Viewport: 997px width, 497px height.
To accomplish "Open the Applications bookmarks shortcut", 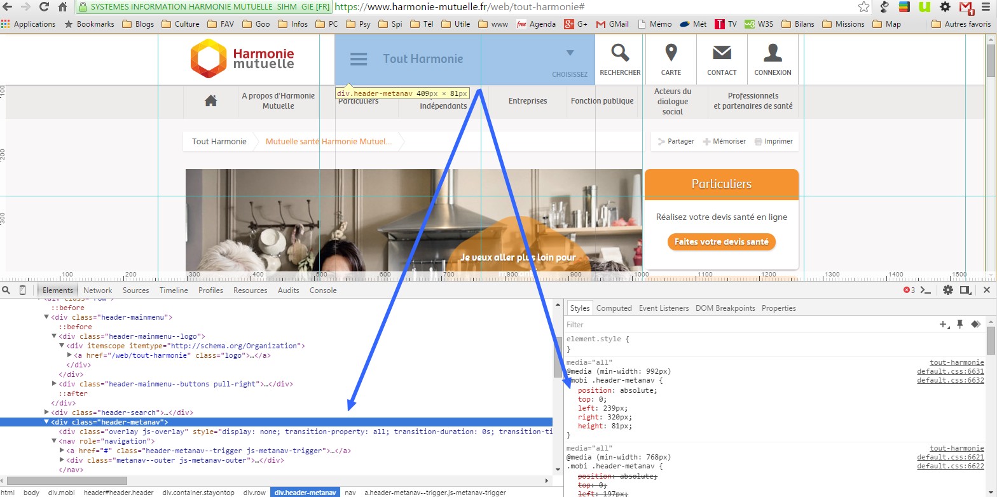I will [x=29, y=24].
